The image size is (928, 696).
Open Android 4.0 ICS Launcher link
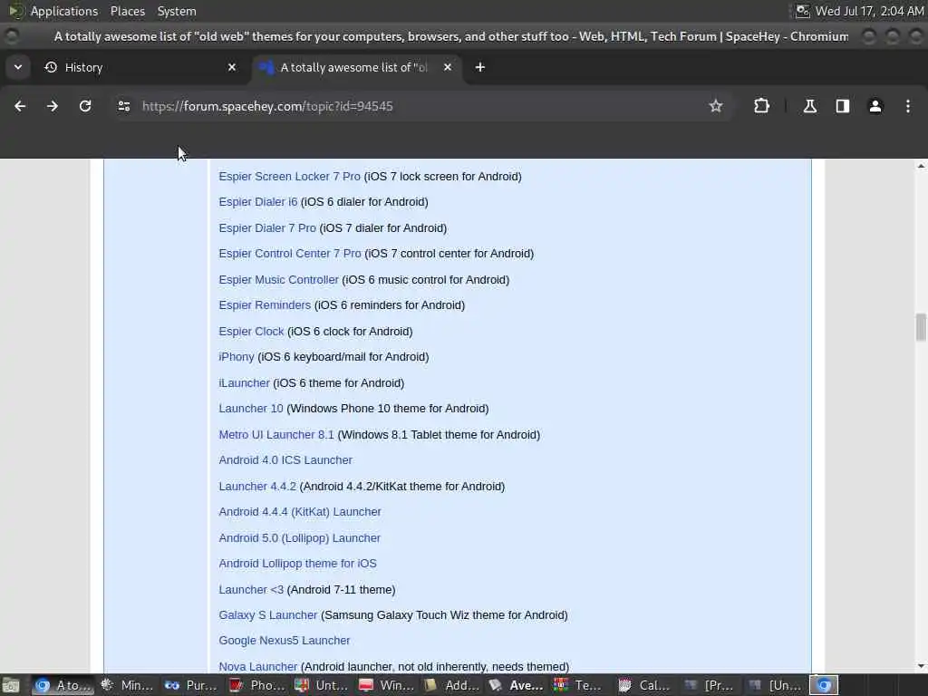click(285, 459)
